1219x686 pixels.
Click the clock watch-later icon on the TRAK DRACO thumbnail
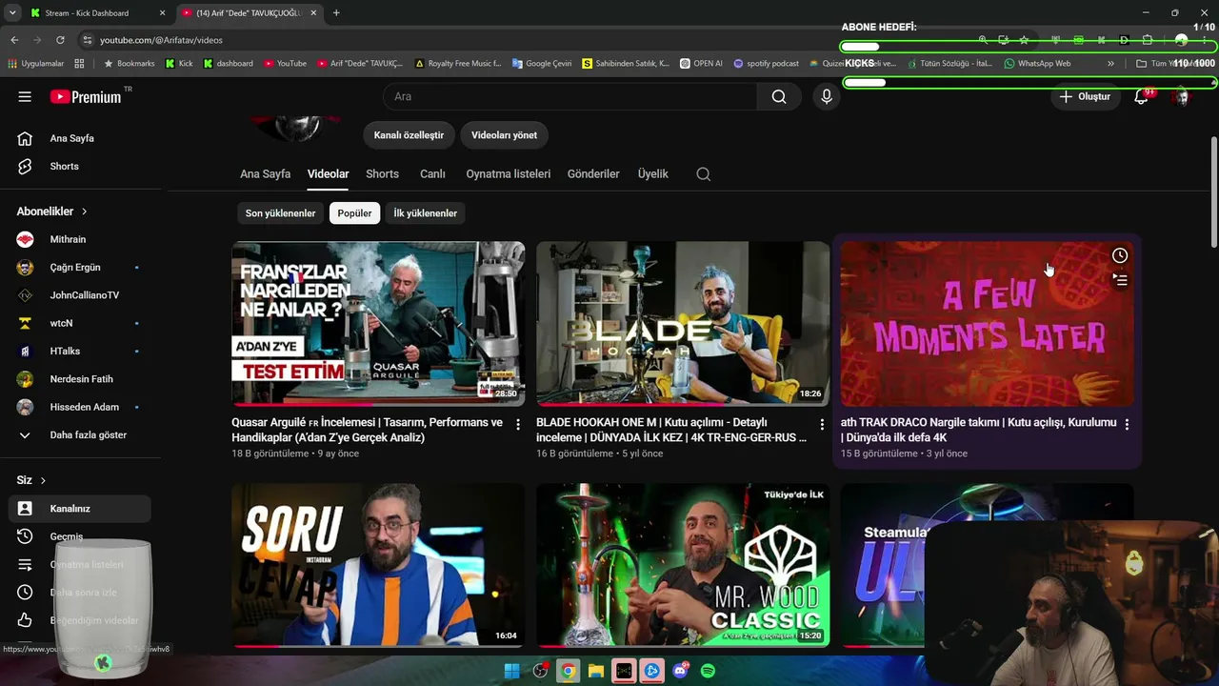1120,255
